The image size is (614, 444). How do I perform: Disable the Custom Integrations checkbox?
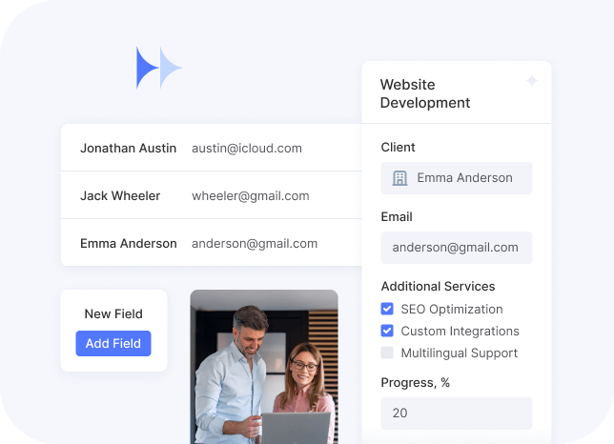pyautogui.click(x=387, y=331)
